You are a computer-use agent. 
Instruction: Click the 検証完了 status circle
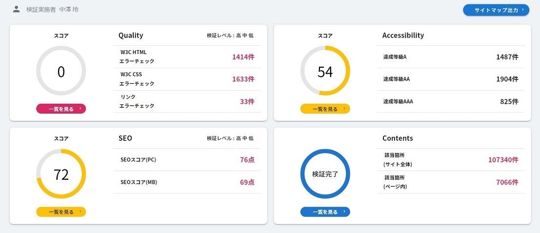325,174
